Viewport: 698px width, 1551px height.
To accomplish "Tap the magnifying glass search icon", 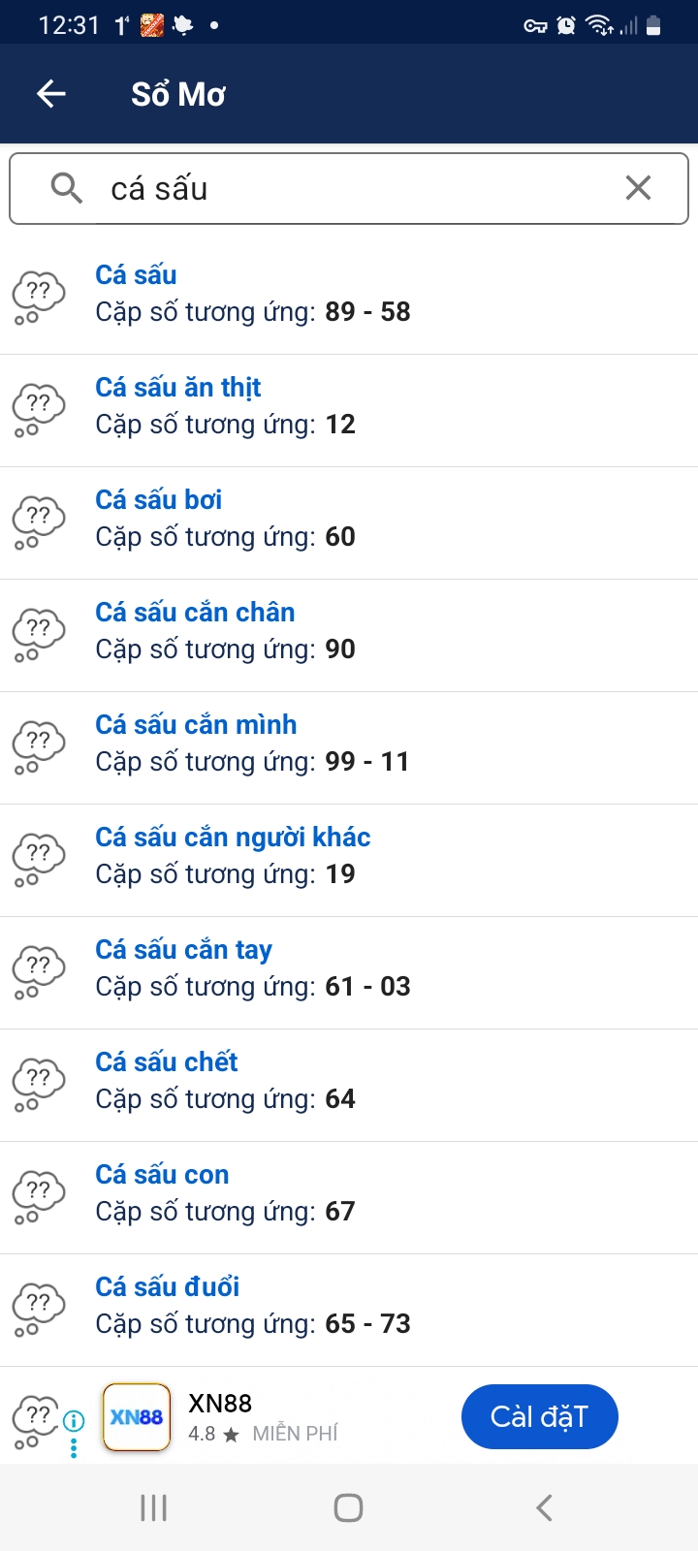I will pyautogui.click(x=66, y=188).
